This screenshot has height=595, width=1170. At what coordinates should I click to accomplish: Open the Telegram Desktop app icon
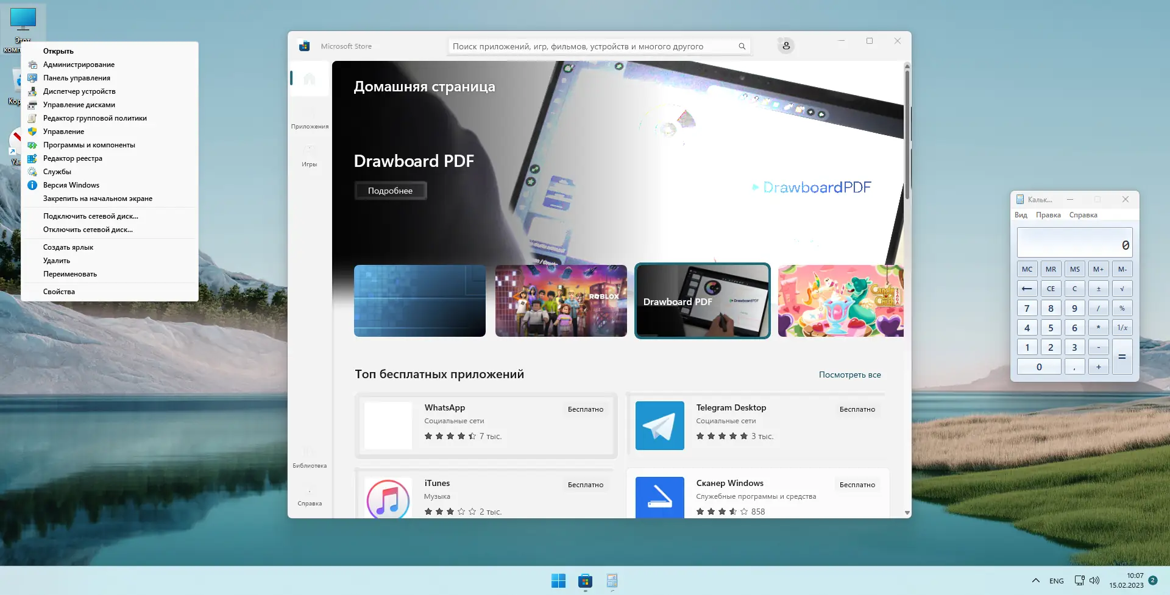[x=659, y=426]
